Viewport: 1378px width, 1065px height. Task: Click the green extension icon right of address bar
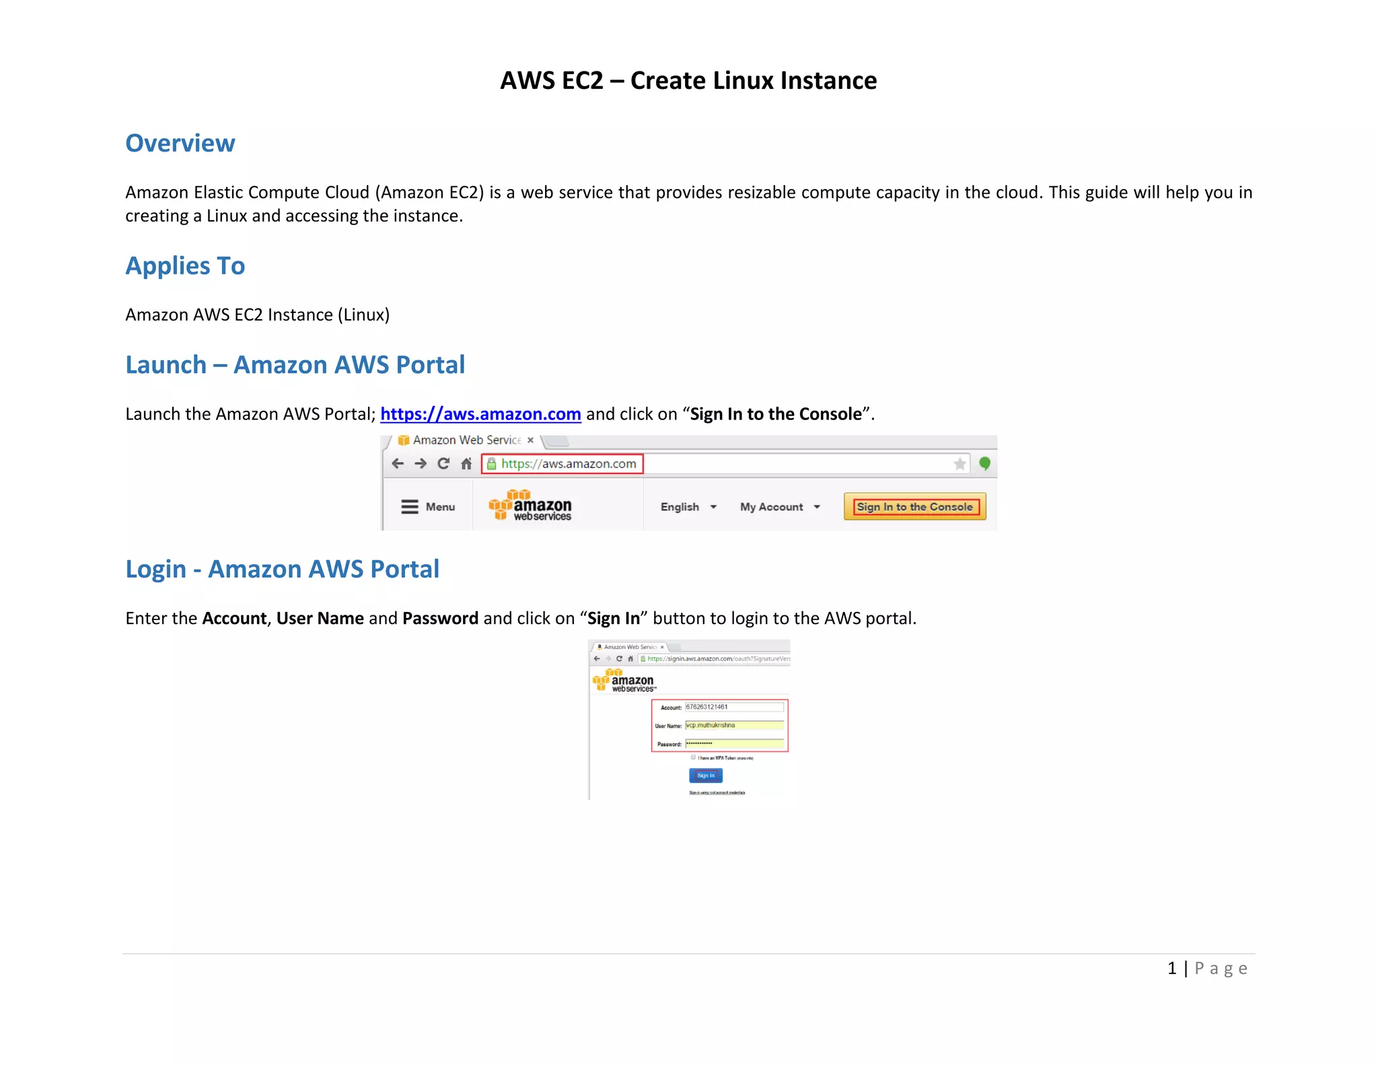[x=984, y=464]
